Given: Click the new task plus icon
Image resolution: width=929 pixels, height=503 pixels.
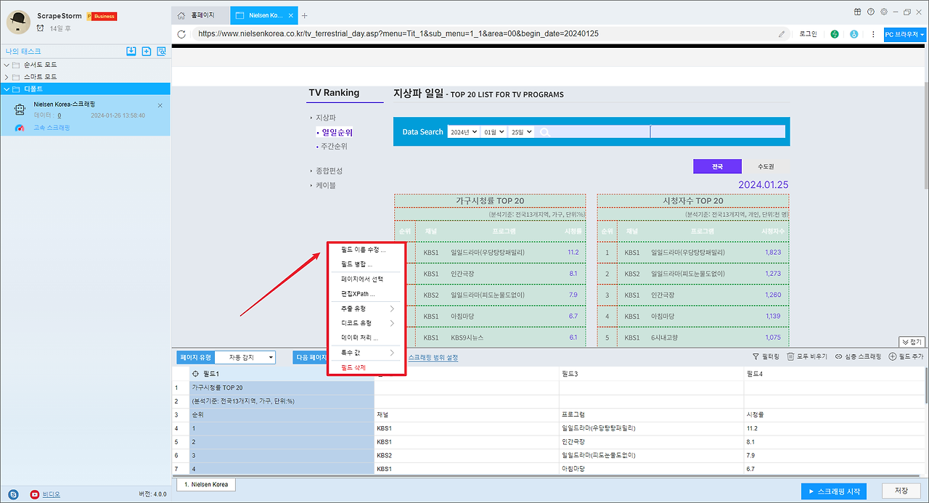Looking at the screenshot, I should click(x=146, y=51).
